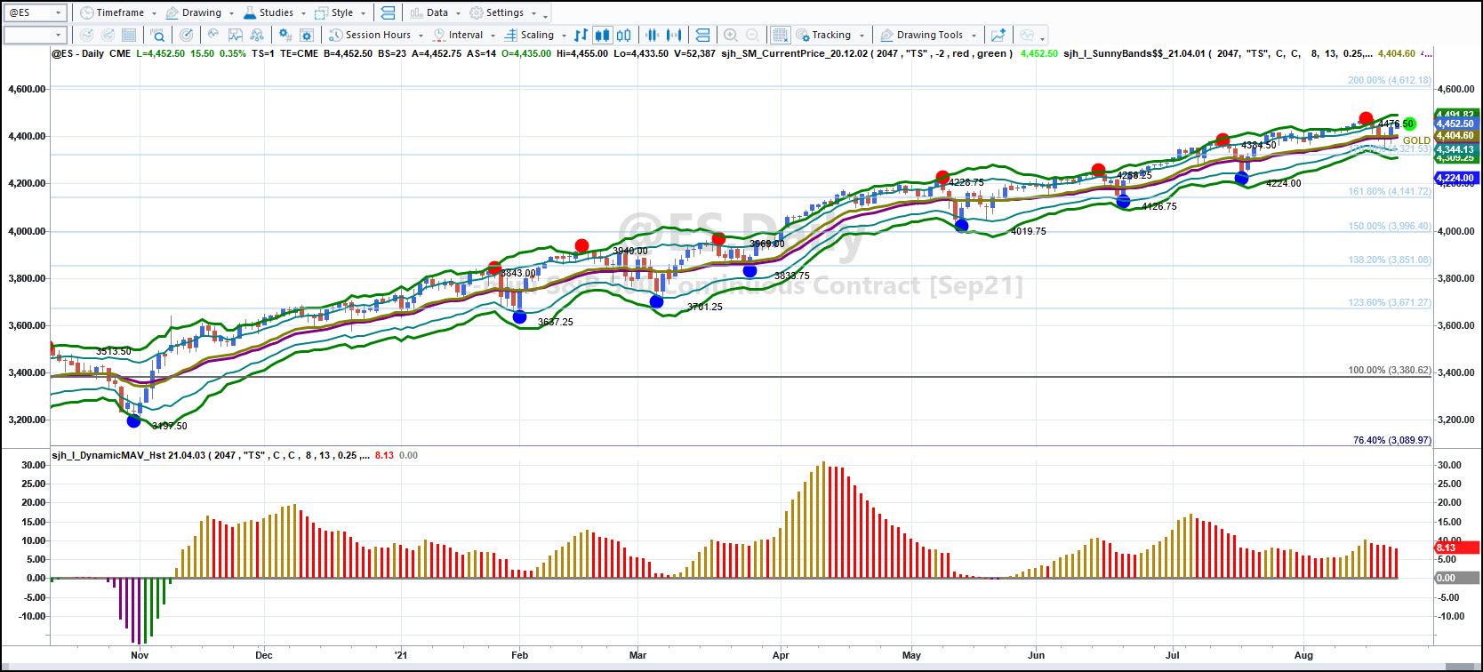This screenshot has height=672, width=1483.
Task: Click the gold 4,404.60 price axis label
Action: [x=1455, y=136]
